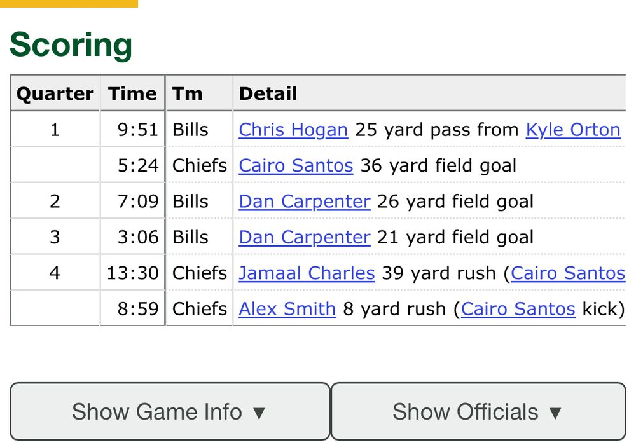Open Jamaal Charles's player page

click(x=307, y=273)
